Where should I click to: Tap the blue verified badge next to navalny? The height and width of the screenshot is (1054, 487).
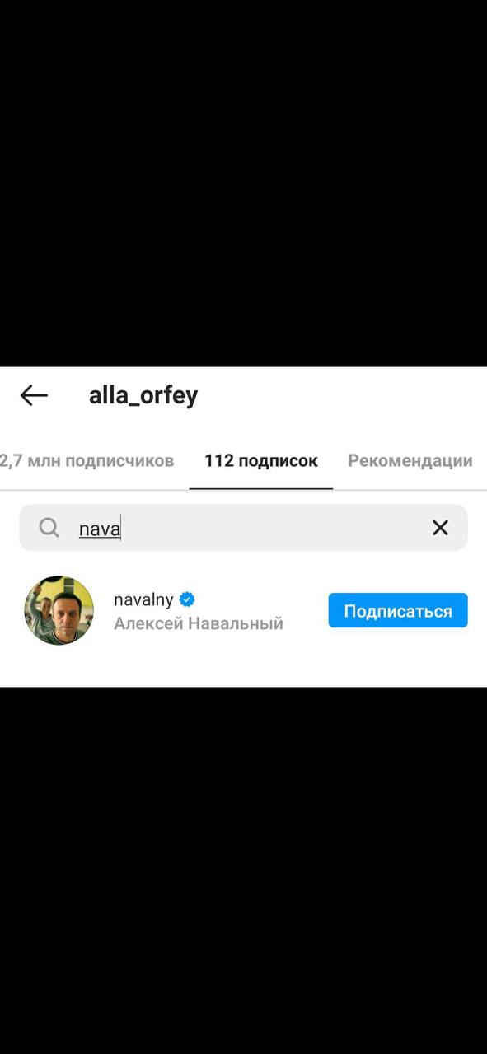coord(187,599)
